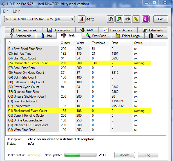Switch to the Random Access tab
The height and width of the screenshot is (161, 173).
coord(118,30)
